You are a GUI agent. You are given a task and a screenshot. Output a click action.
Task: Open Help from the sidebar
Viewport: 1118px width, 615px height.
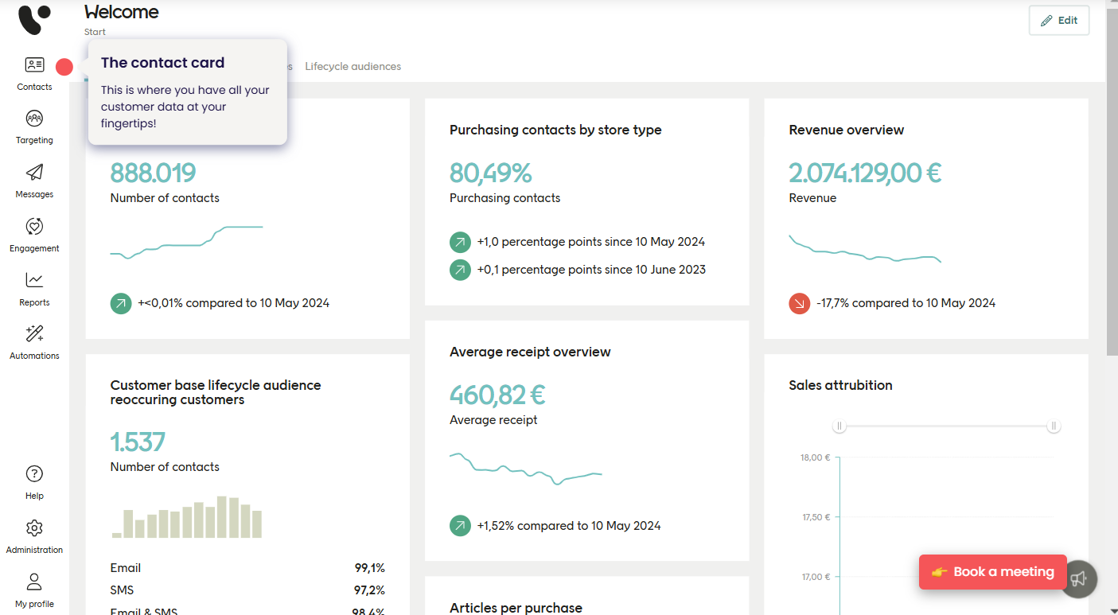tap(34, 481)
